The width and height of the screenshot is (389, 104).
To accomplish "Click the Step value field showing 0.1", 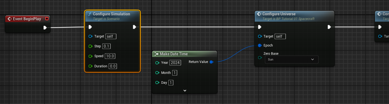I will 107,46.
